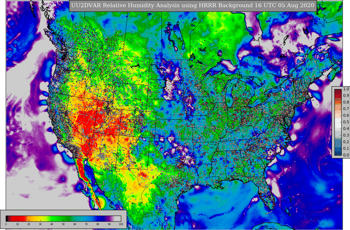Click the '0.9' label on right legend
The width and height of the screenshot is (350, 230).
tap(346, 96)
